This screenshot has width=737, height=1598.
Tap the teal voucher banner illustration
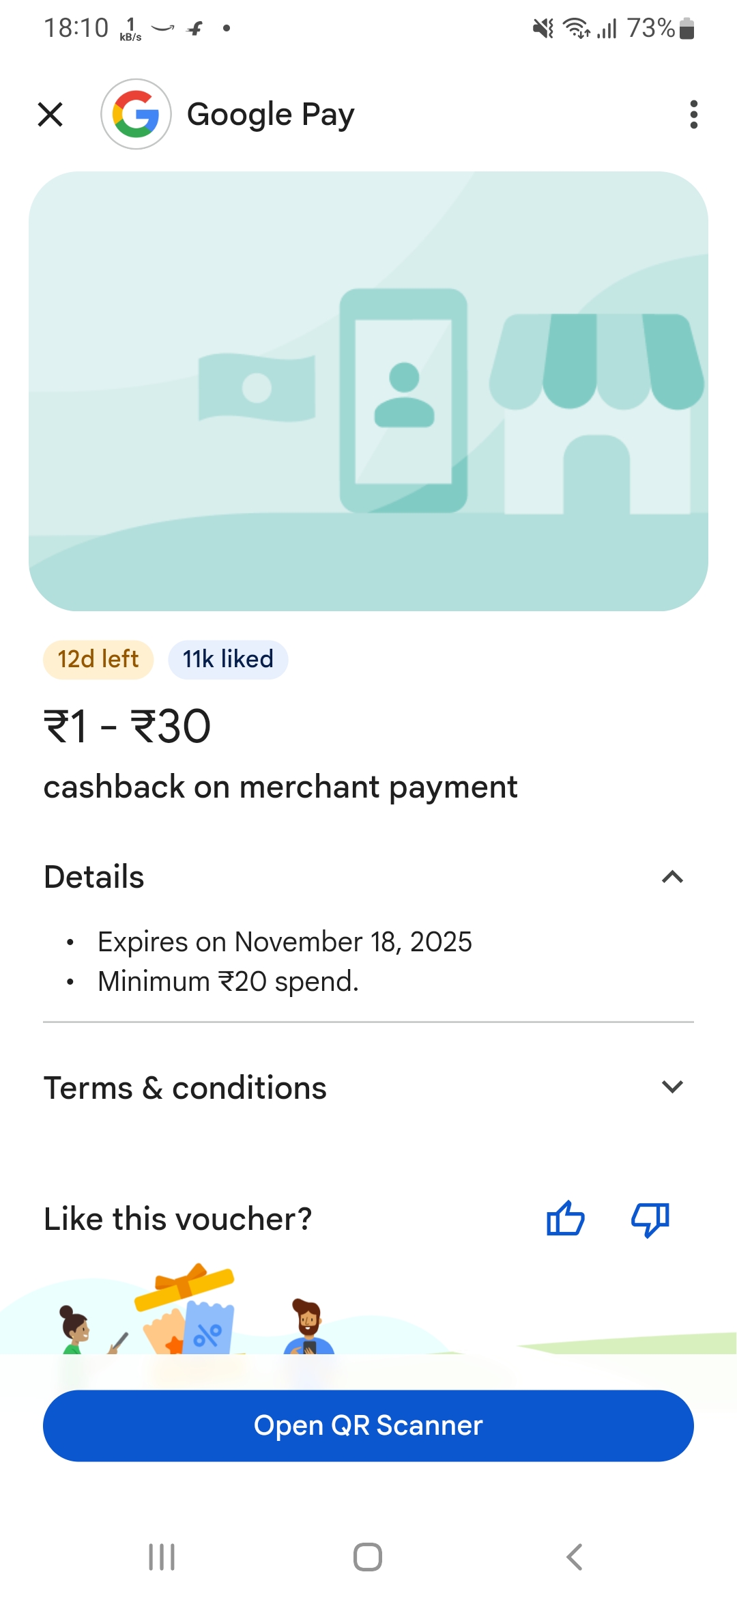point(369,391)
